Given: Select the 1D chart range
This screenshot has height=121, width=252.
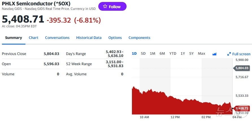Looking at the screenshot, I should click(134, 54).
